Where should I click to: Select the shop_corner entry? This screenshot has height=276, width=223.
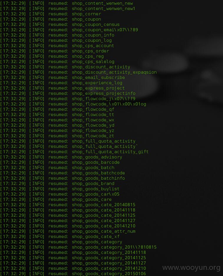(86, 14)
